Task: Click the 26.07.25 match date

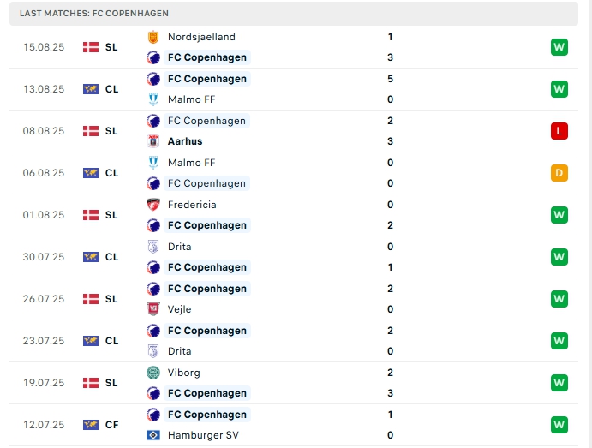Action: point(44,299)
